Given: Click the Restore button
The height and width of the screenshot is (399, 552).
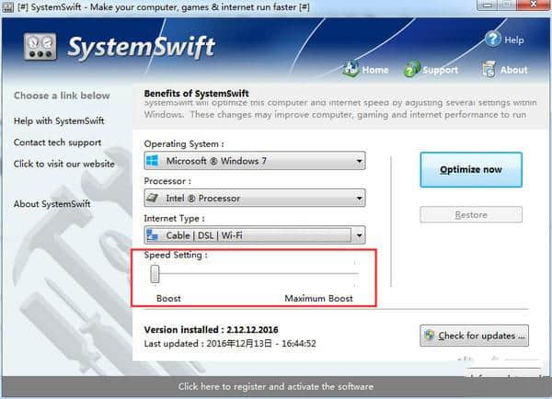Looking at the screenshot, I should tap(471, 214).
